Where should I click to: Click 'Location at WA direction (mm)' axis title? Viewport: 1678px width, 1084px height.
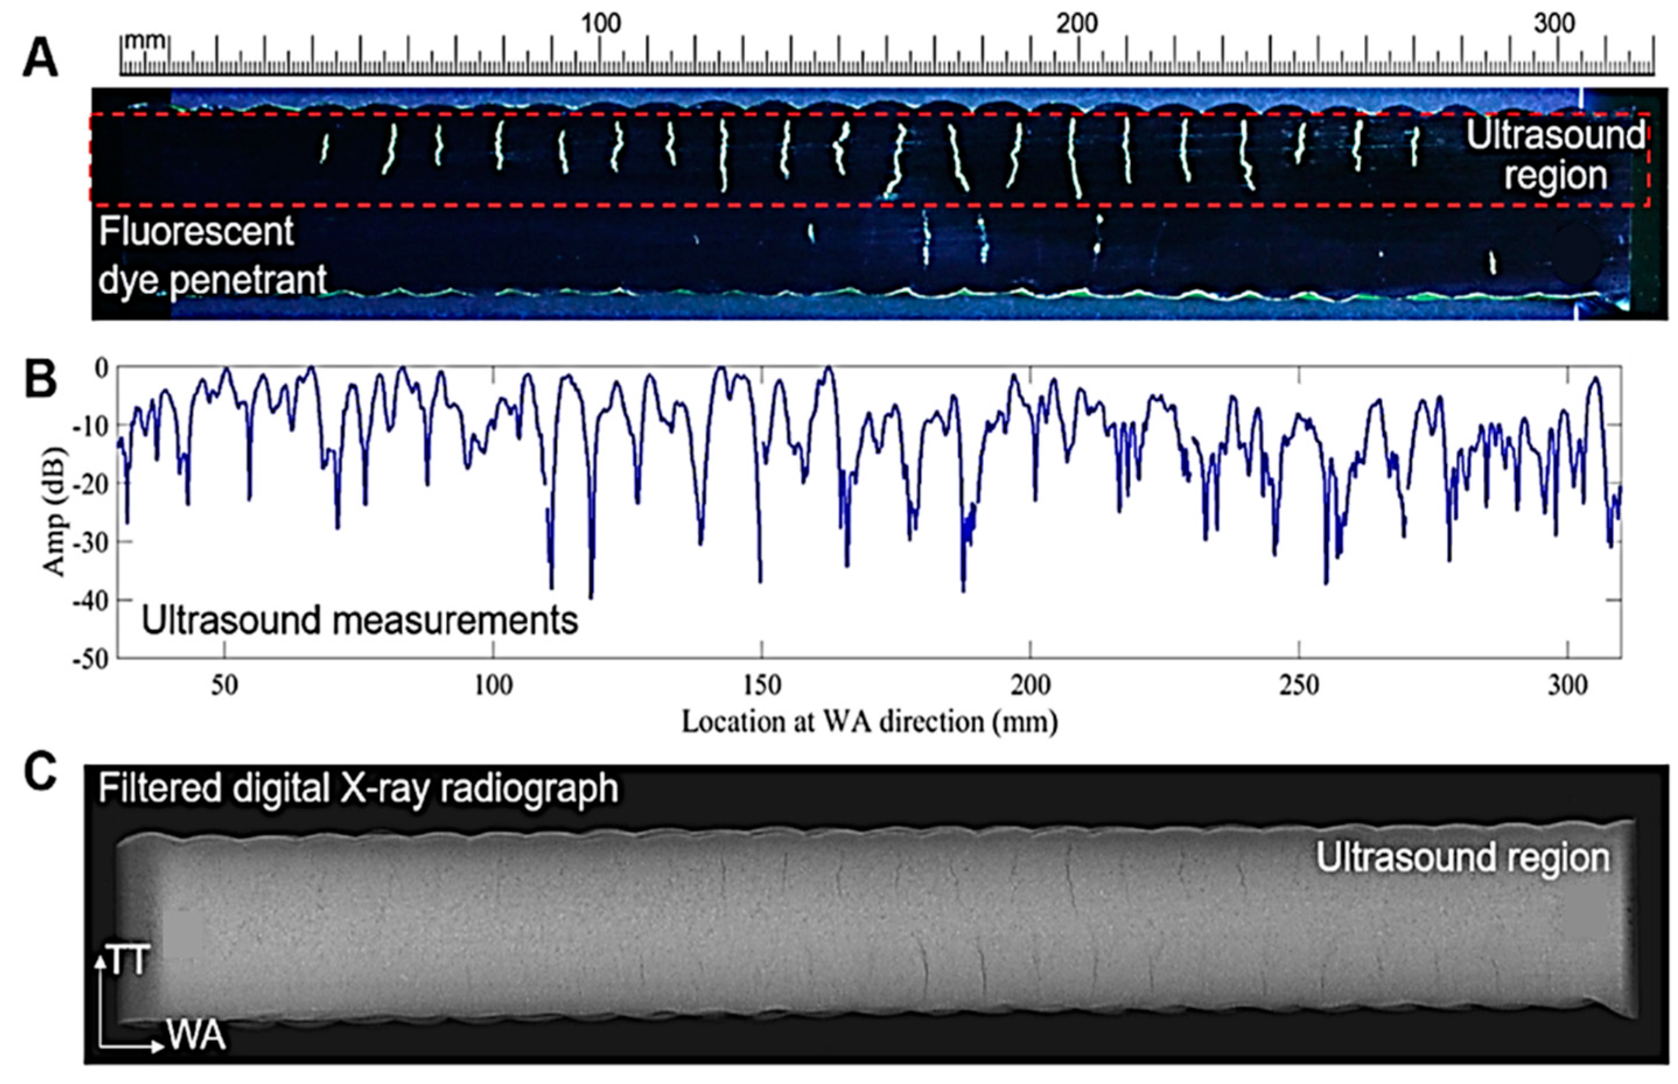869,722
